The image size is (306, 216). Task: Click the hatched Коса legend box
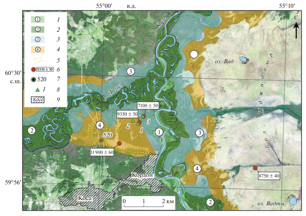click(38, 100)
